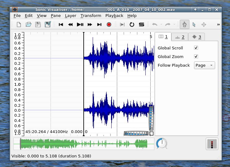Start recording with the red Record button
Image resolution: width=230 pixels, height=167 pixels.
[x=109, y=25]
